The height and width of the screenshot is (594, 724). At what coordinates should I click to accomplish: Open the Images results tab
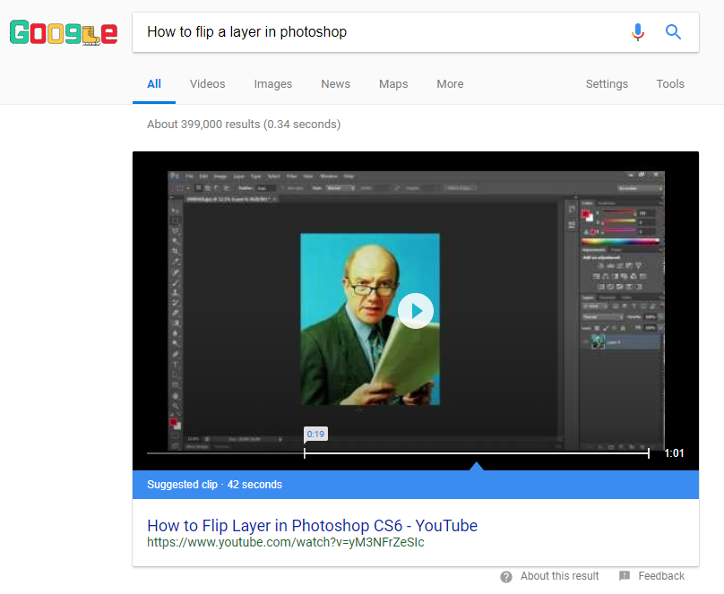tap(273, 84)
